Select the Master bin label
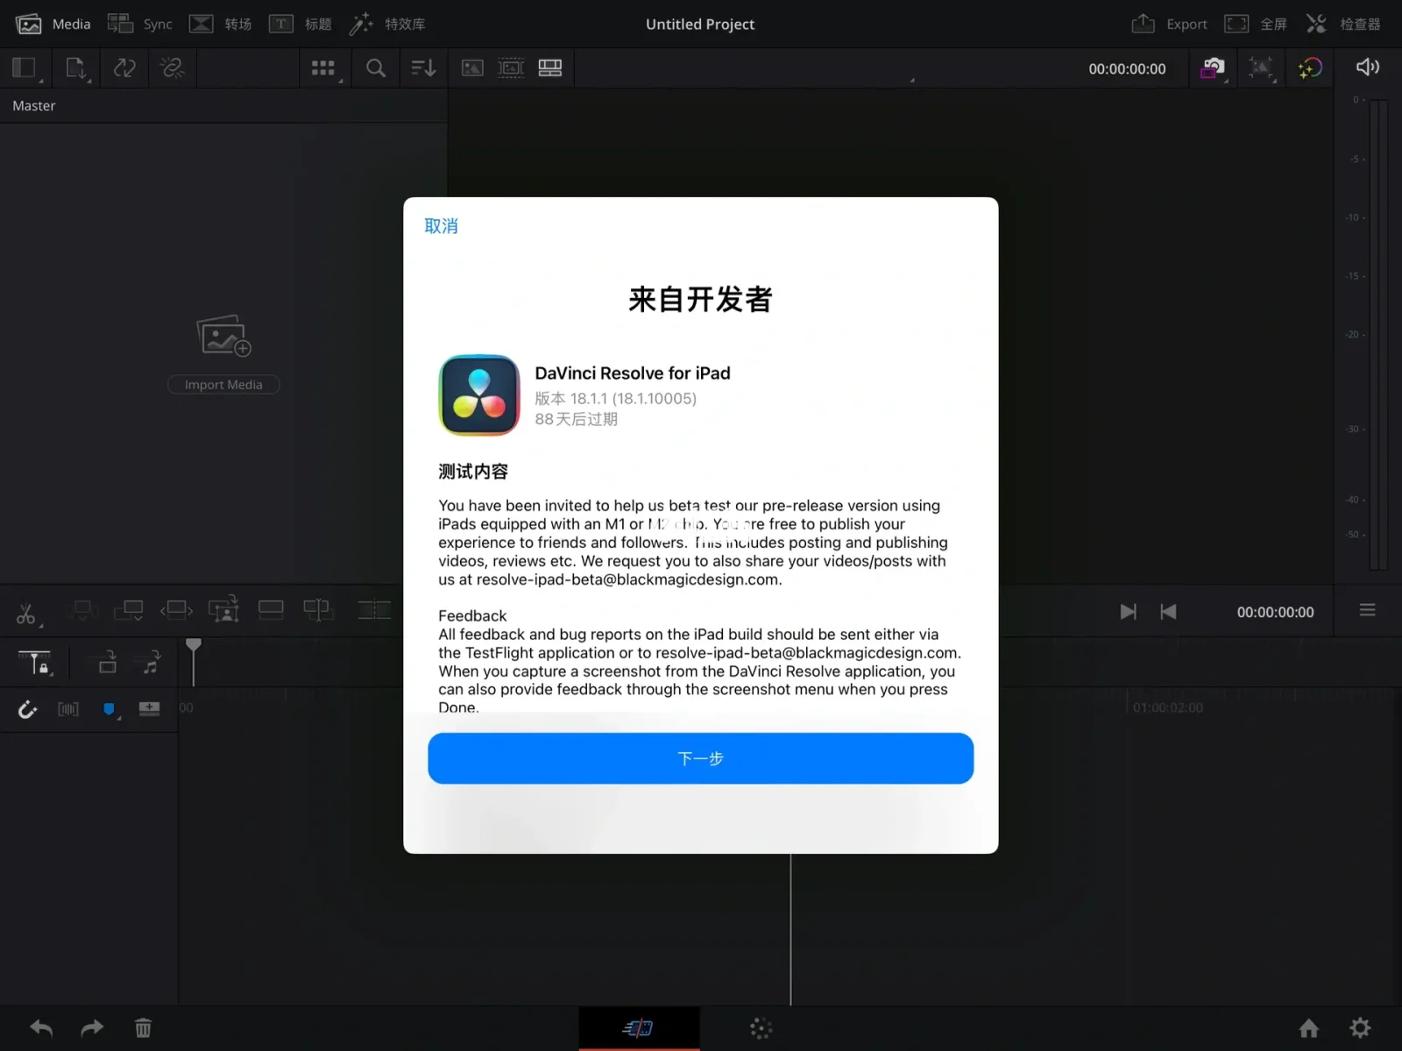Viewport: 1402px width, 1051px height. (x=34, y=105)
